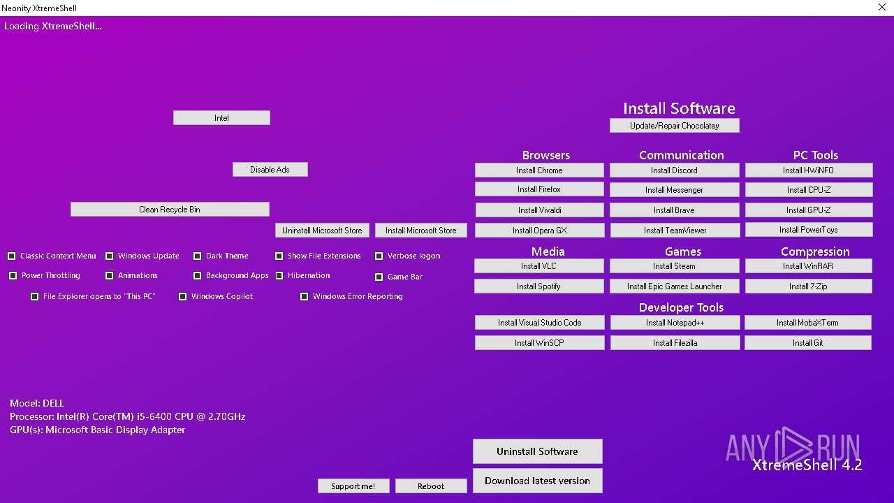Viewport: 894px width, 503px height.
Task: Open the Uninstall Software button
Action: (x=537, y=451)
